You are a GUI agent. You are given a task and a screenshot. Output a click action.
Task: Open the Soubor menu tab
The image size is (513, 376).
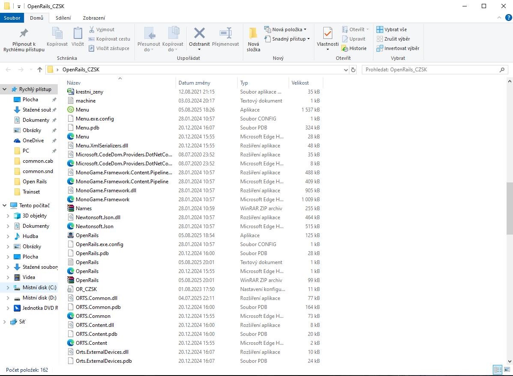(x=12, y=18)
